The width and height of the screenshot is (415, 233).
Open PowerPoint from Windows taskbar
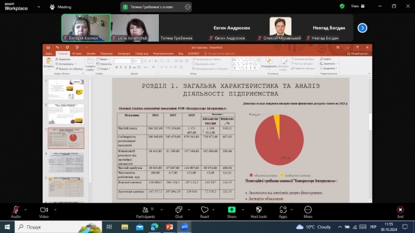(x=169, y=227)
